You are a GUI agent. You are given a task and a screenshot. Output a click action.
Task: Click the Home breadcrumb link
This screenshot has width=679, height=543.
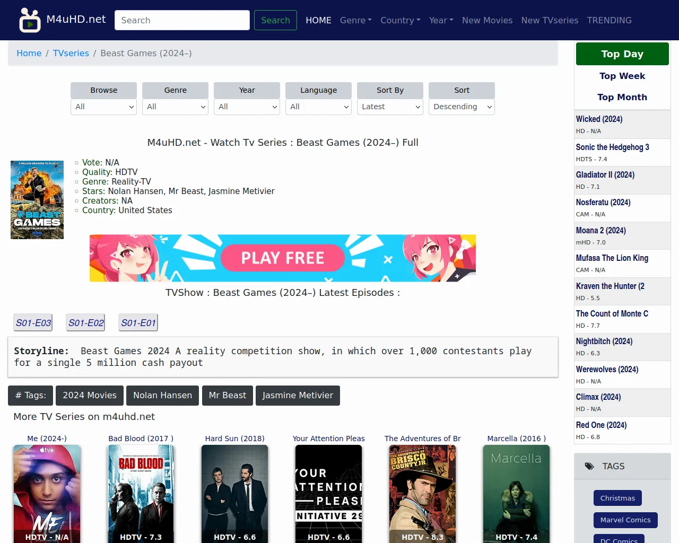pos(29,53)
